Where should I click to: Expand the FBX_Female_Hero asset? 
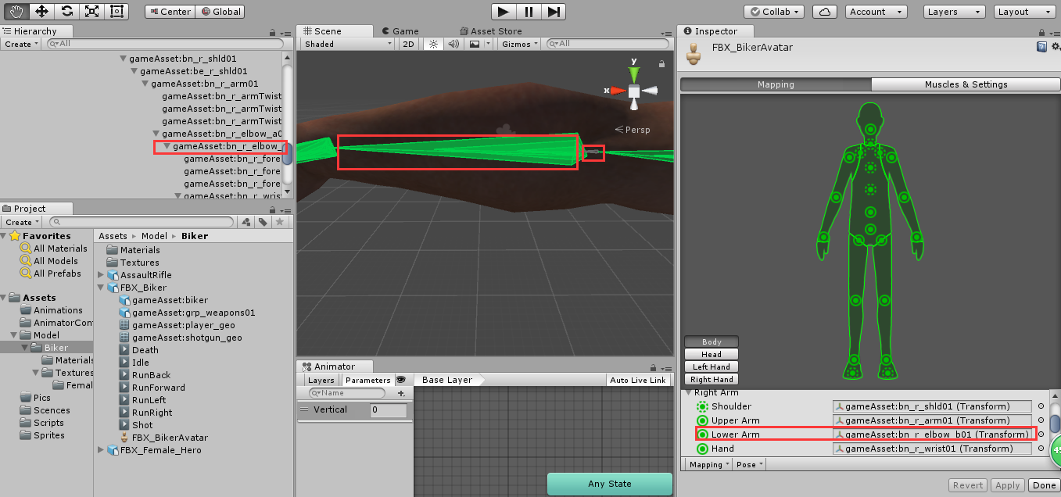tap(100, 450)
